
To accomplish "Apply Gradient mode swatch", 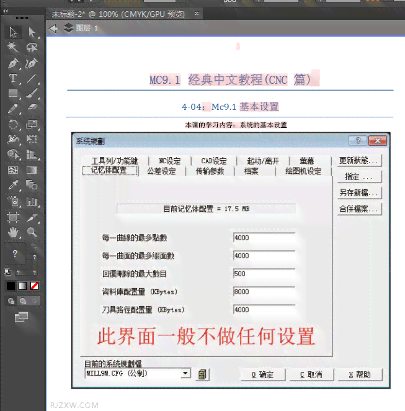I will point(22,286).
